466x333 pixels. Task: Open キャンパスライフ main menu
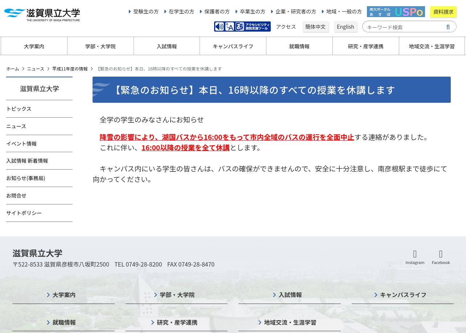233,46
